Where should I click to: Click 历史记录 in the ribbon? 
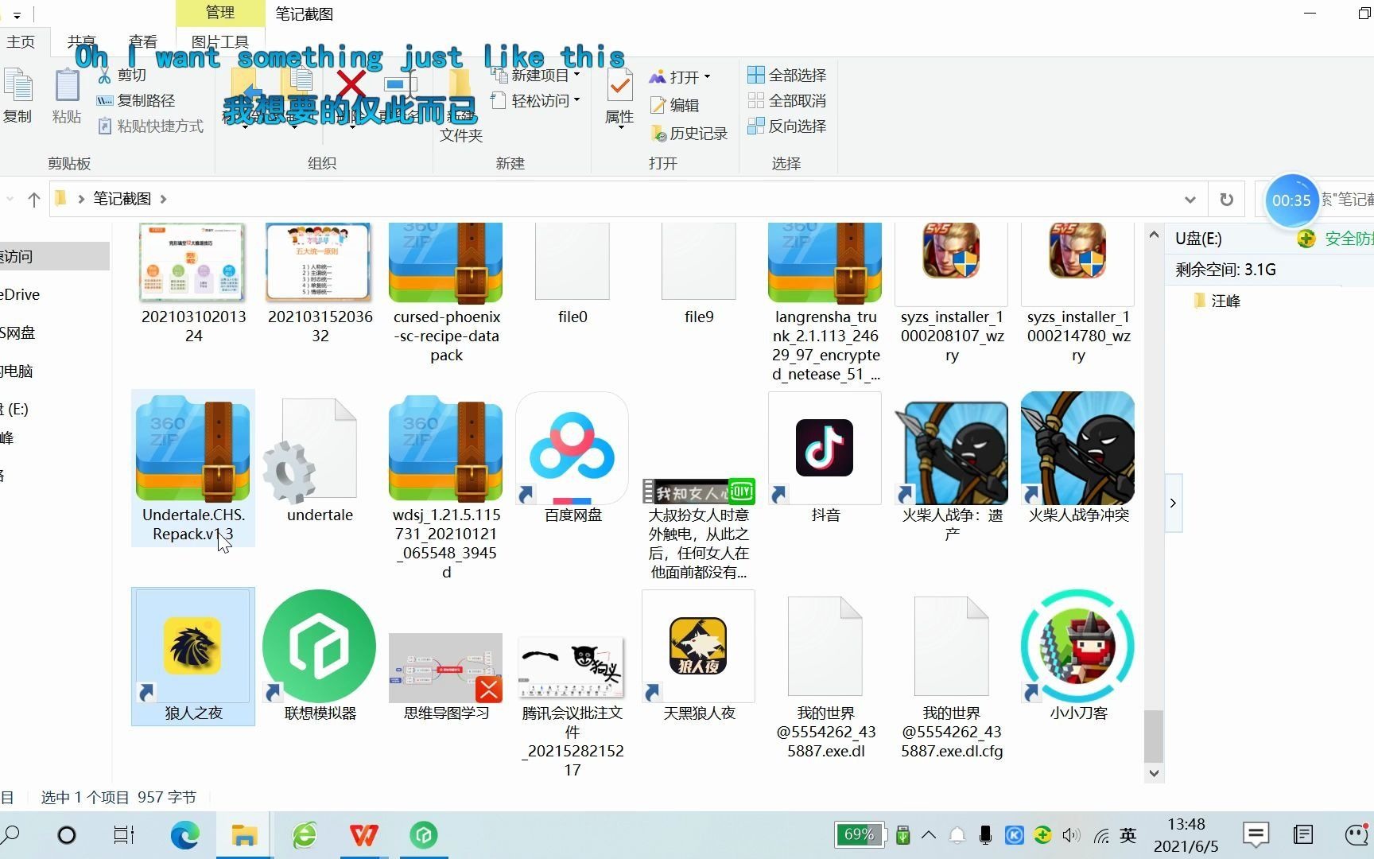point(689,134)
